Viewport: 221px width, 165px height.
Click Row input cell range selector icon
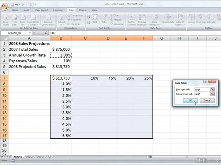(x=212, y=90)
